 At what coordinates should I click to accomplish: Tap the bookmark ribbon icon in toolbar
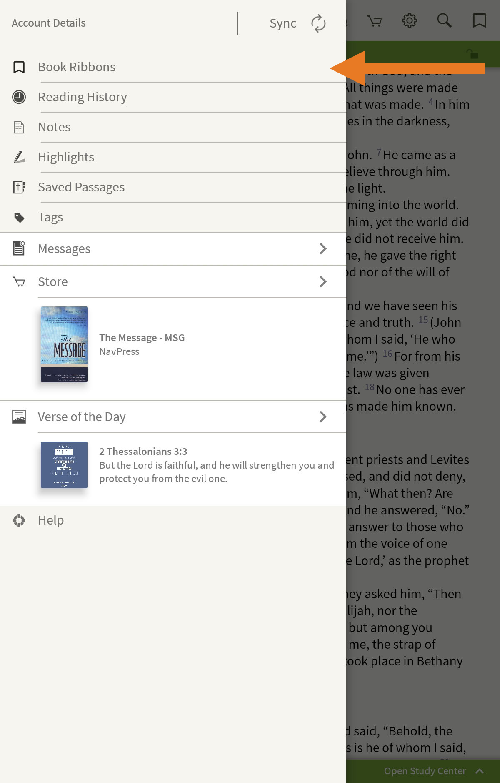[479, 20]
